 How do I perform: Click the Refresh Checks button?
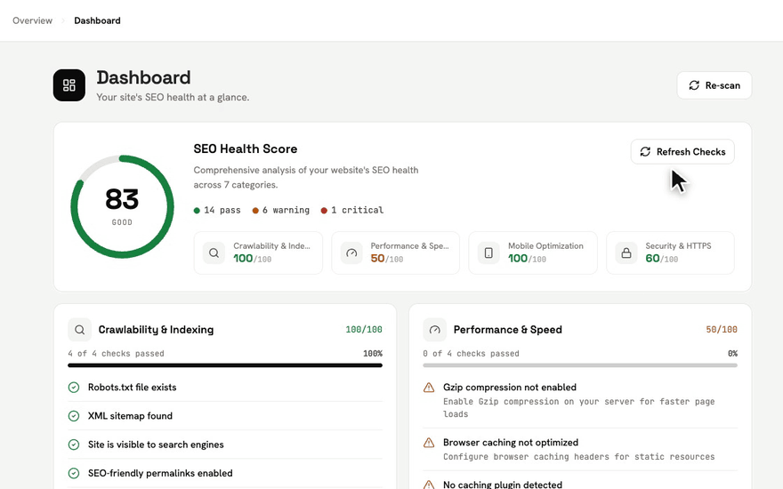pyautogui.click(x=682, y=152)
